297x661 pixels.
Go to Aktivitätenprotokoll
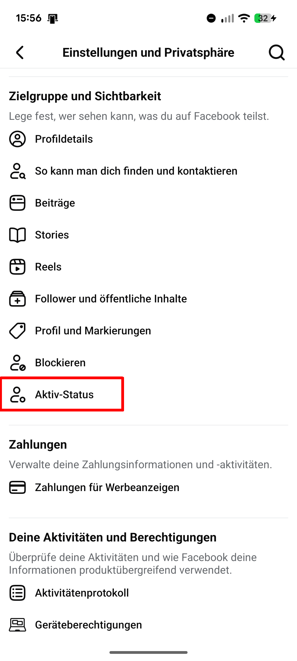point(82,593)
